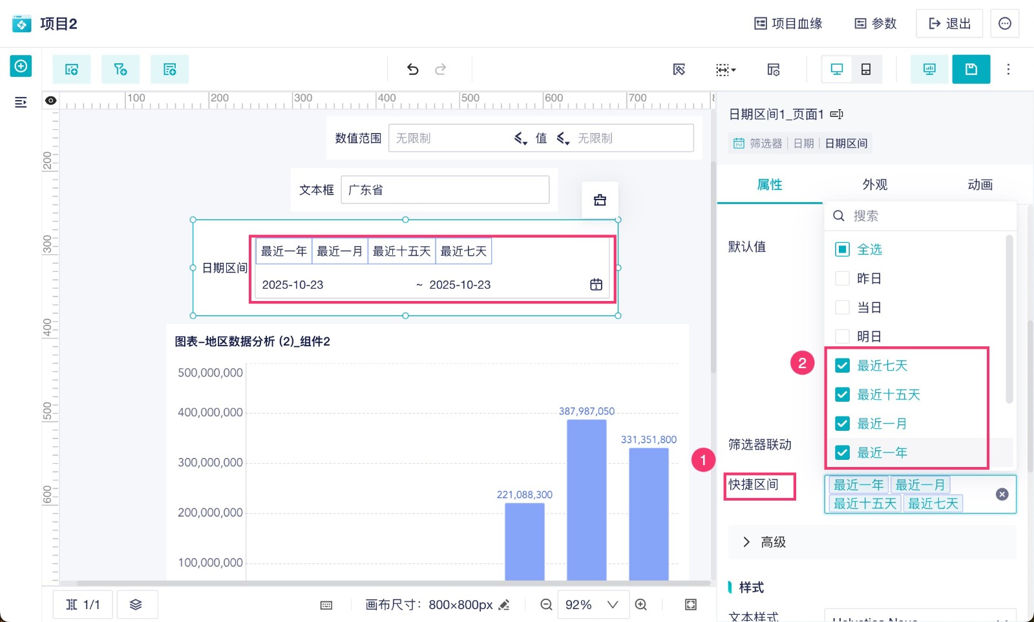Open the 参数 parameters panel
Image resolution: width=1034 pixels, height=622 pixels.
(876, 24)
